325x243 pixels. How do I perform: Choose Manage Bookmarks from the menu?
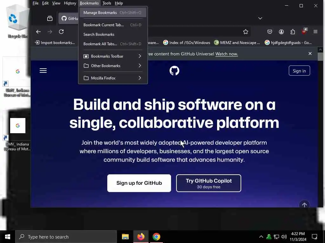(113, 13)
